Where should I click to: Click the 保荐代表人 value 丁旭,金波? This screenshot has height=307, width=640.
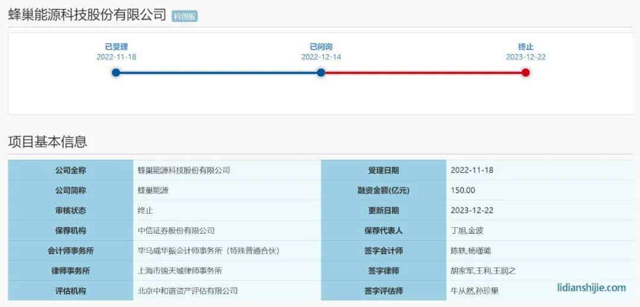pyautogui.click(x=467, y=231)
